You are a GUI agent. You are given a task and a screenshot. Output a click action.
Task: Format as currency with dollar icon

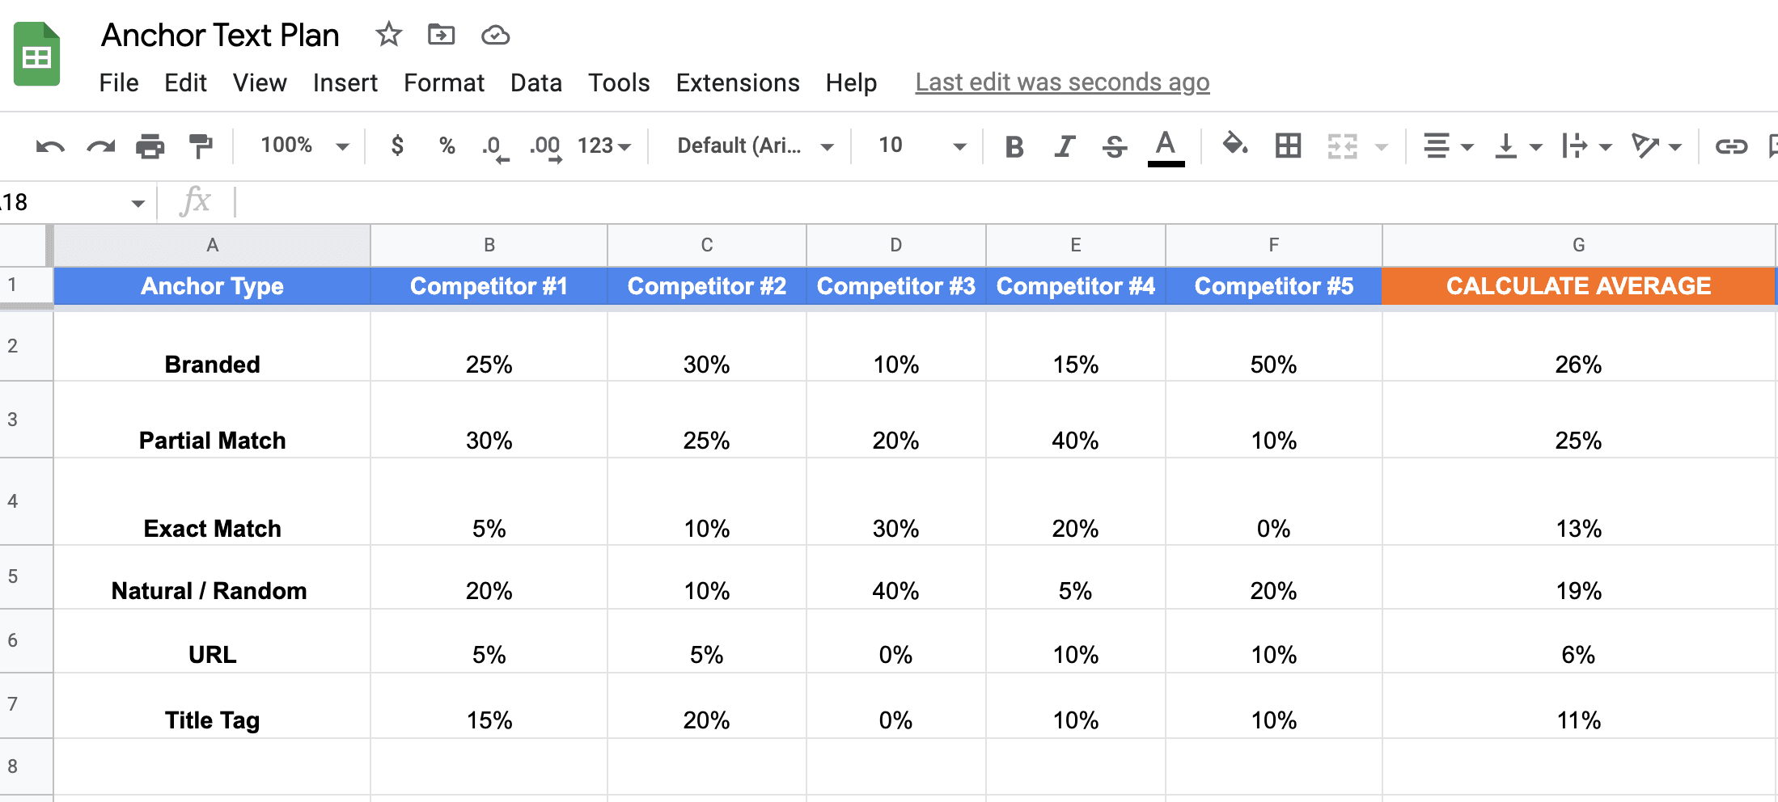coord(397,146)
